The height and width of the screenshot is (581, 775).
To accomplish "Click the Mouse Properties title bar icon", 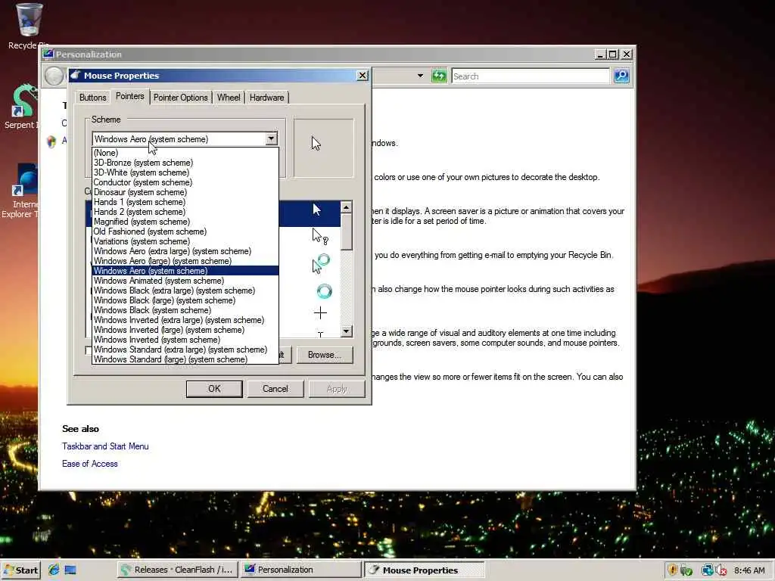I will (x=75, y=75).
